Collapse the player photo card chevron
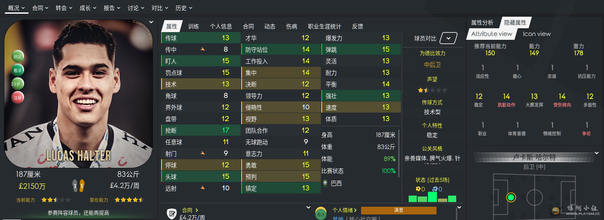 pyautogui.click(x=151, y=22)
